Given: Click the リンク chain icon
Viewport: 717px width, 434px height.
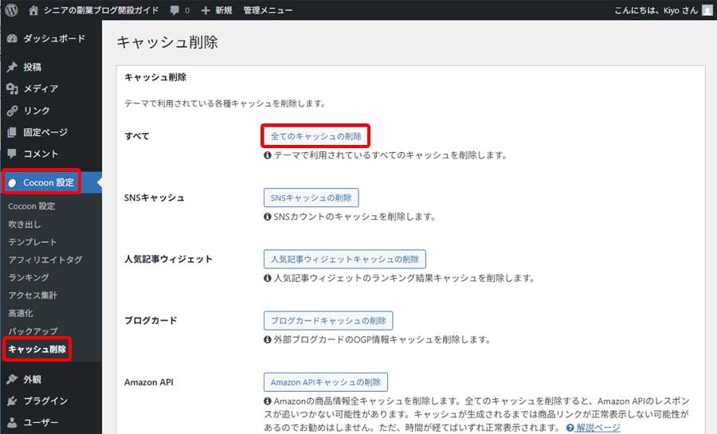Looking at the screenshot, I should tap(12, 111).
